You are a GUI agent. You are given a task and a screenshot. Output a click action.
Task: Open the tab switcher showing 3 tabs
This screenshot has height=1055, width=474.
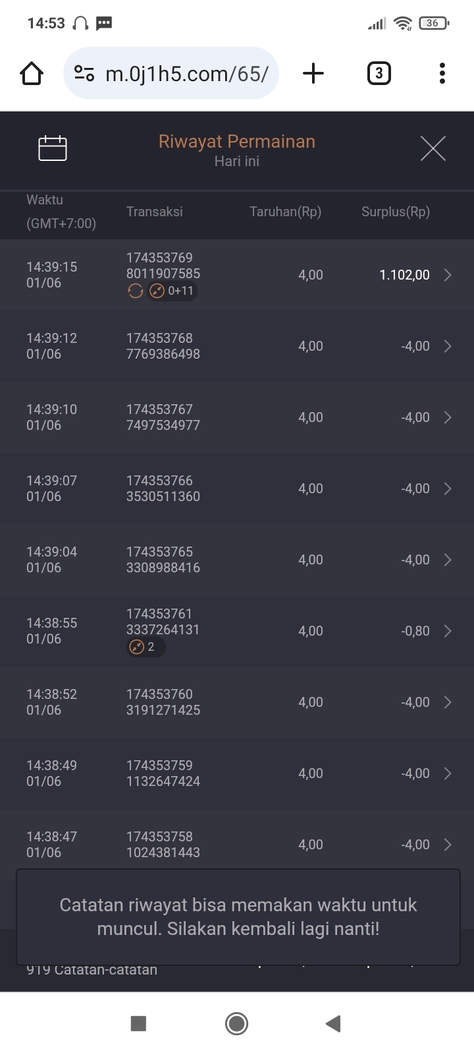click(379, 73)
